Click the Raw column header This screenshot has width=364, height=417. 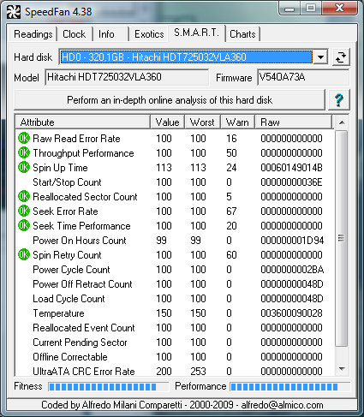pyautogui.click(x=294, y=122)
